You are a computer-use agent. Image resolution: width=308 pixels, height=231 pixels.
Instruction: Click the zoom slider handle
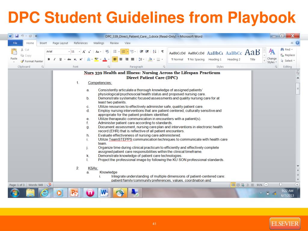(x=281, y=185)
